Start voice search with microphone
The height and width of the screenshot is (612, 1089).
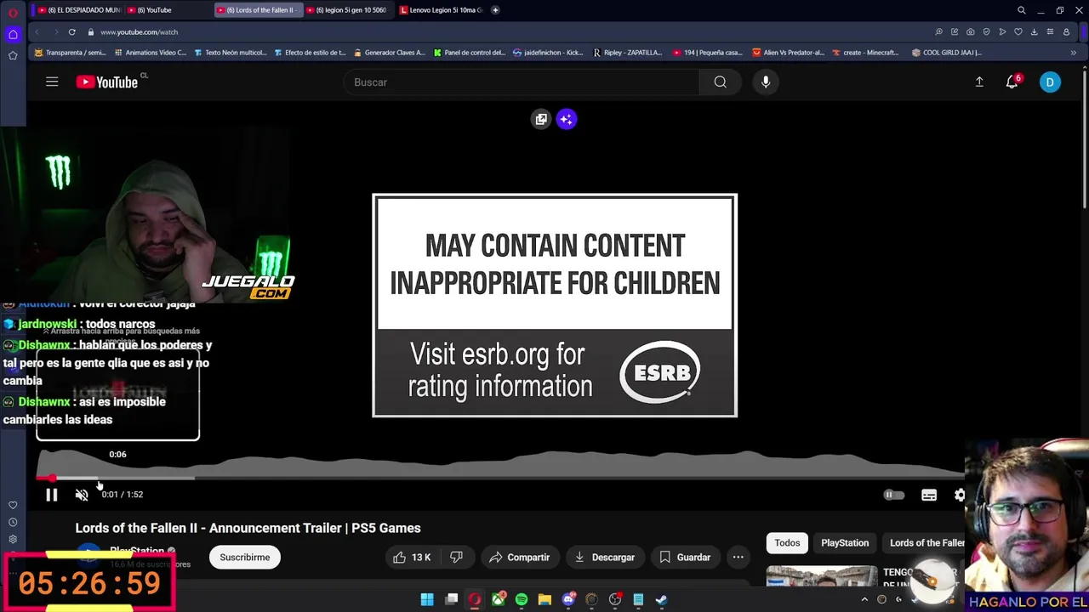(x=766, y=82)
